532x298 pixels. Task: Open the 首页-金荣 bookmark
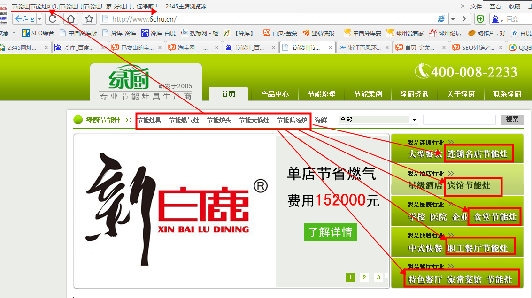click(280, 33)
